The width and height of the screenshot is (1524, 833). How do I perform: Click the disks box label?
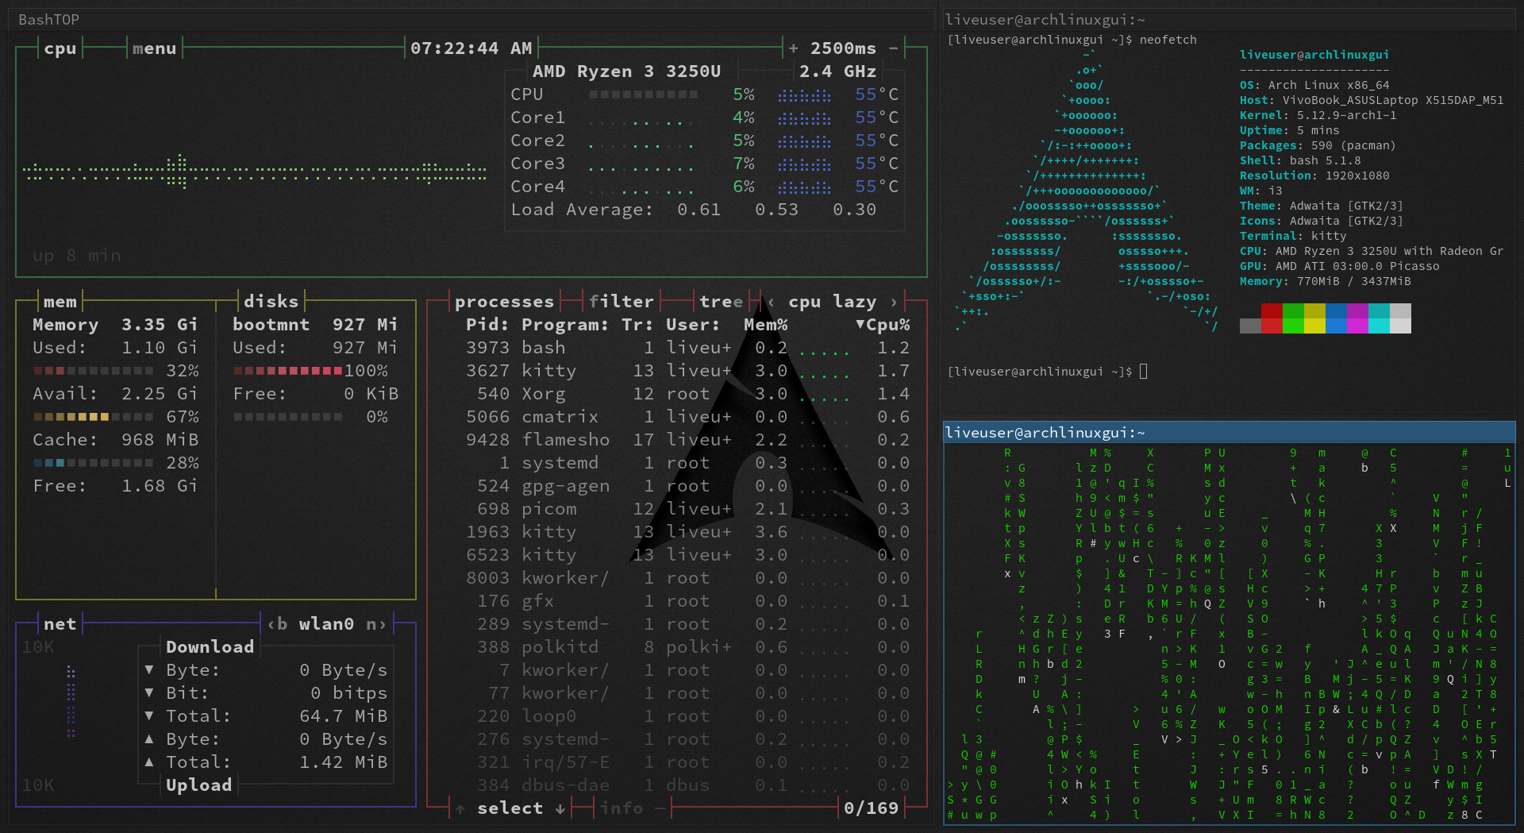tap(271, 301)
